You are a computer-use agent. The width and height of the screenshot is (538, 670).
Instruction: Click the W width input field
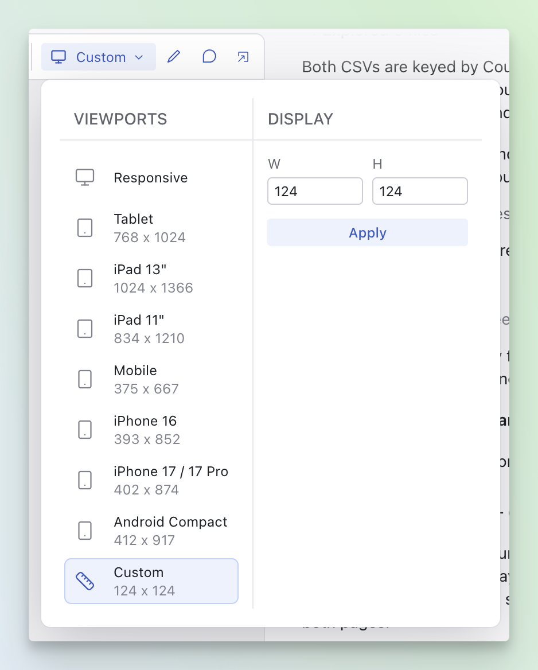pyautogui.click(x=315, y=191)
